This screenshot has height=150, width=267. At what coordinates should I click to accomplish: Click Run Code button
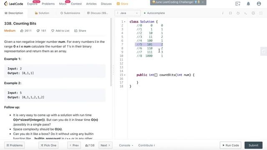tap(231, 145)
